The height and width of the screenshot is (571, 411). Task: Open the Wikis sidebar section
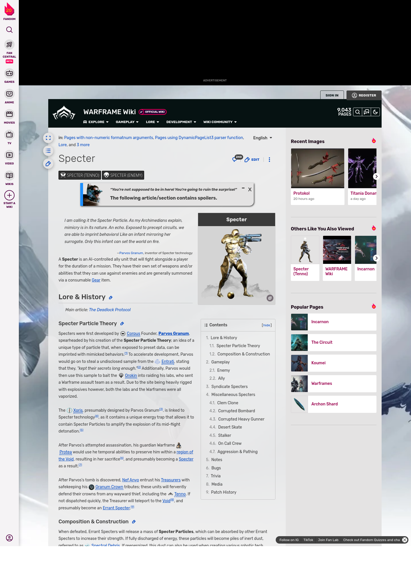point(9,178)
